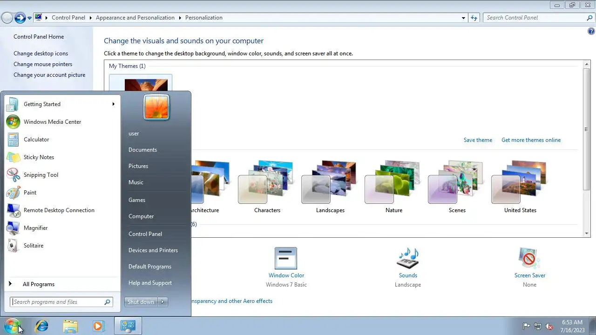Image resolution: width=596 pixels, height=335 pixels.
Task: Select the Characters theme
Action: tap(267, 186)
